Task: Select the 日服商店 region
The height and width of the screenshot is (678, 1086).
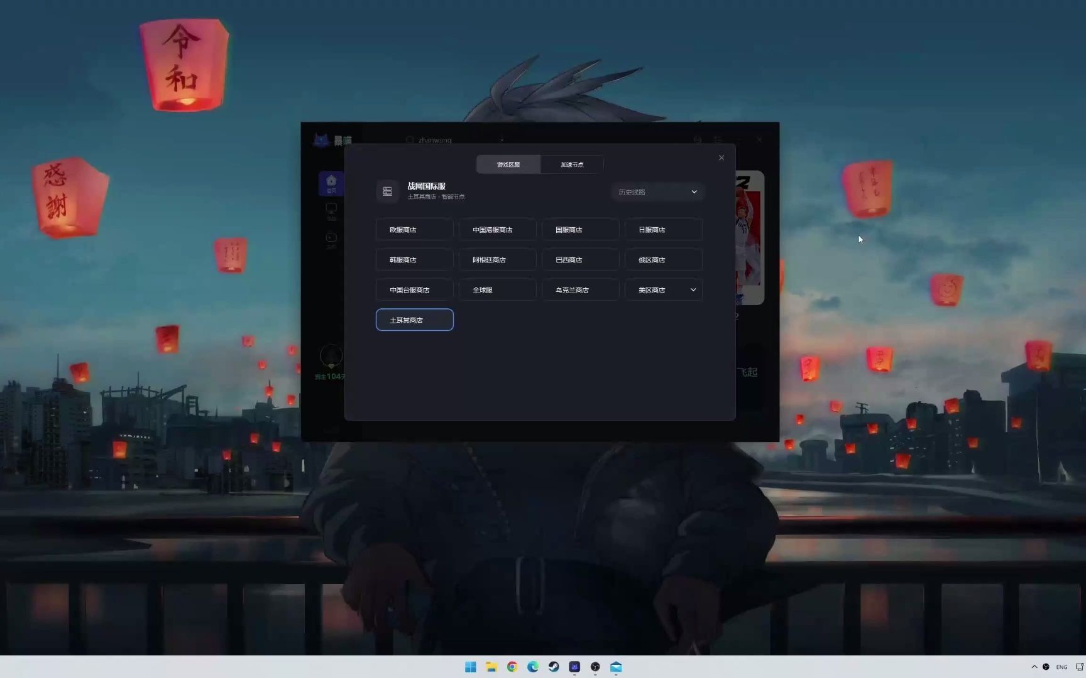Action: 664,230
